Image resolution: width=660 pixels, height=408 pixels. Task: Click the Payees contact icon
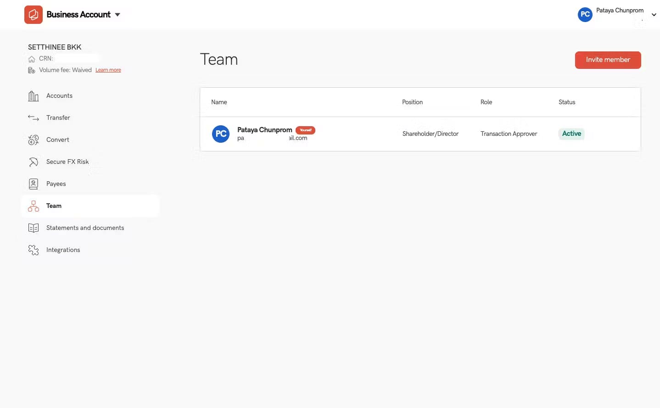click(x=34, y=184)
